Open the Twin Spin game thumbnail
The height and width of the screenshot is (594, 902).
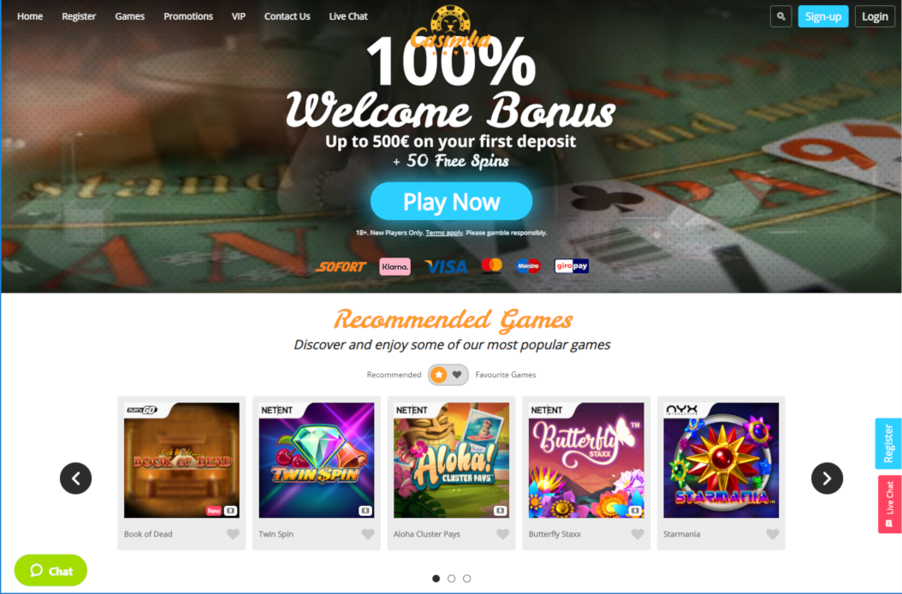pos(317,460)
